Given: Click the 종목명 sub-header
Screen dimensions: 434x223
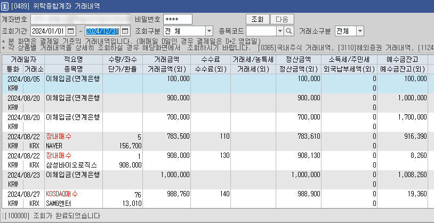Looking at the screenshot, I should pos(74,69).
